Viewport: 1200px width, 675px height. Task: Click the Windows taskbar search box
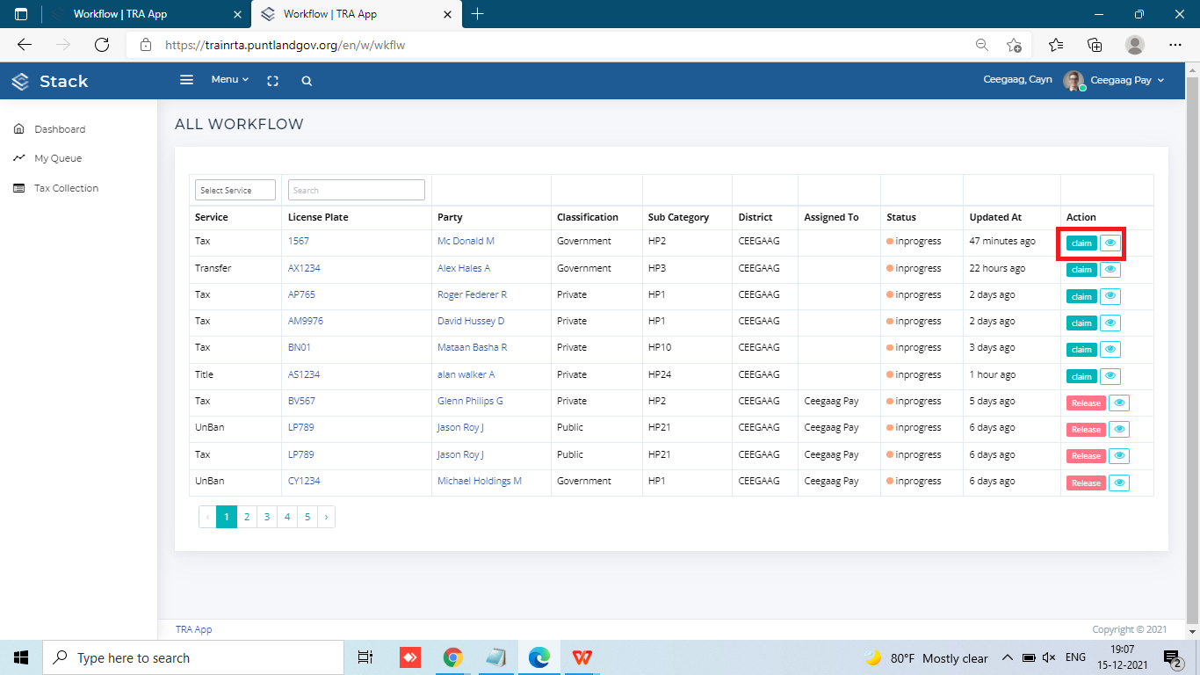(193, 657)
